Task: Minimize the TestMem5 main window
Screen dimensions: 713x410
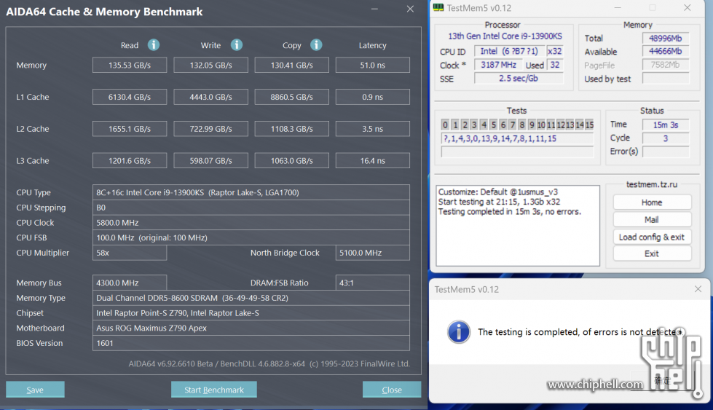Action: [618, 8]
